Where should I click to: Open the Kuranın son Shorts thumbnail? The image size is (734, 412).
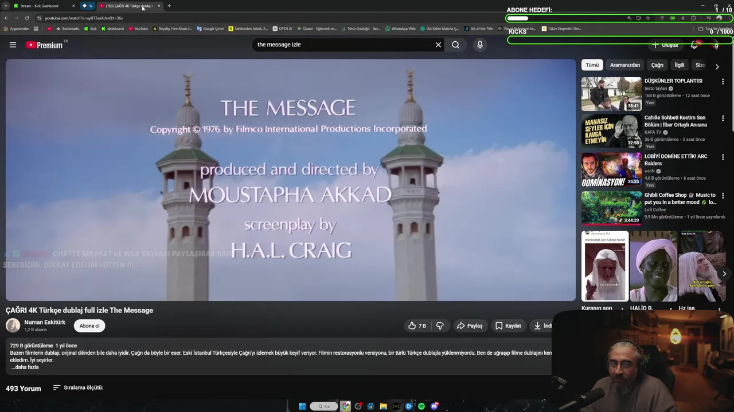pyautogui.click(x=605, y=266)
